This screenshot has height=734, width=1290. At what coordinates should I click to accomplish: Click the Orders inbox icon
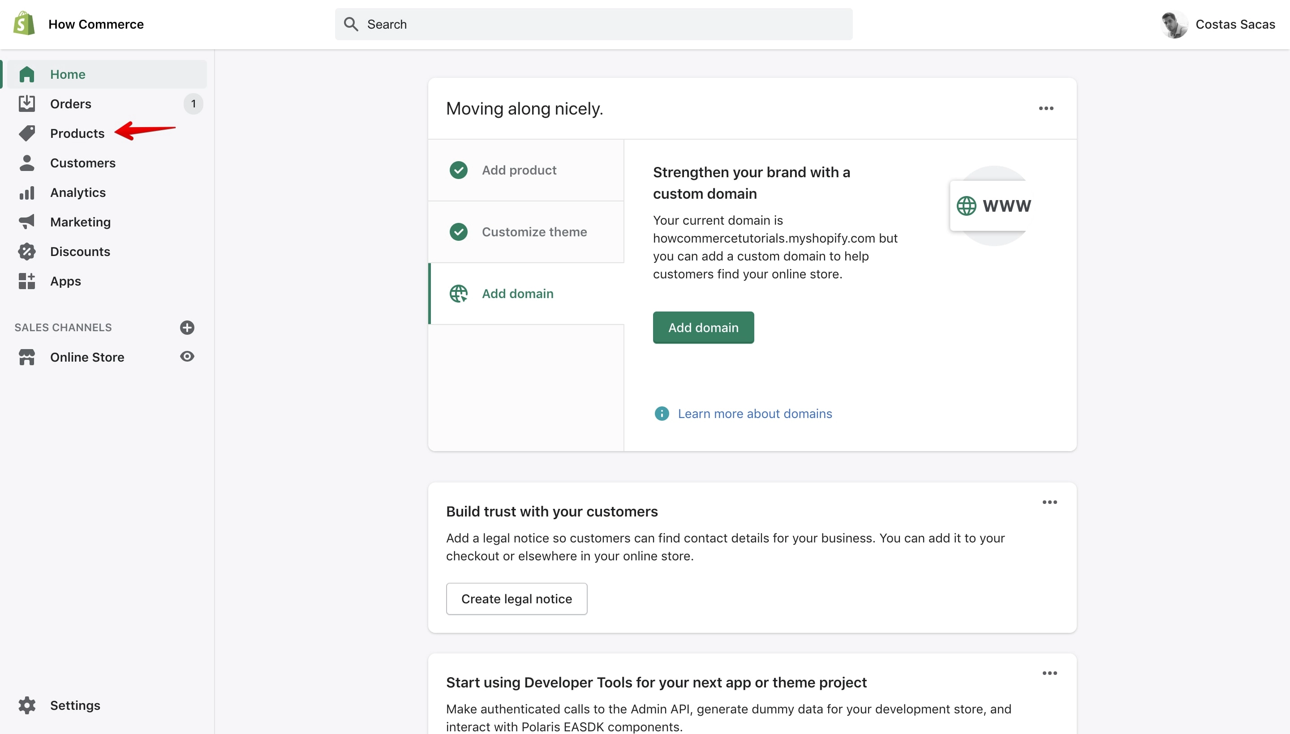click(27, 103)
